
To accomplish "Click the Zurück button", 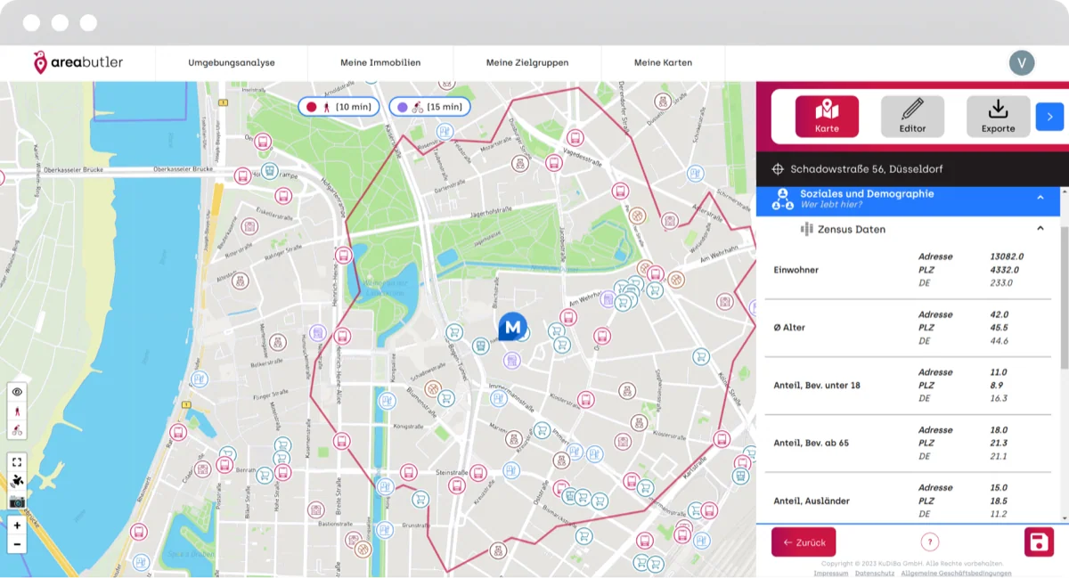I will pyautogui.click(x=804, y=542).
